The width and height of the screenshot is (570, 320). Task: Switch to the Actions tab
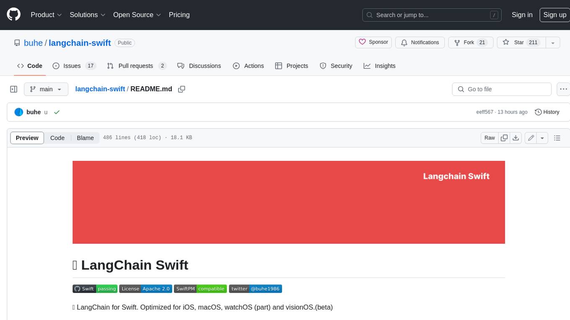pyautogui.click(x=249, y=66)
